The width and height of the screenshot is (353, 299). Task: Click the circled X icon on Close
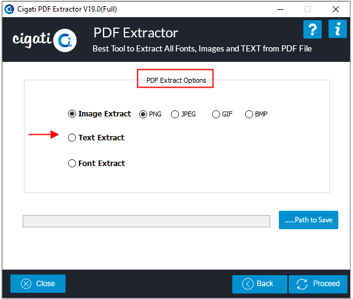pyautogui.click(x=26, y=284)
